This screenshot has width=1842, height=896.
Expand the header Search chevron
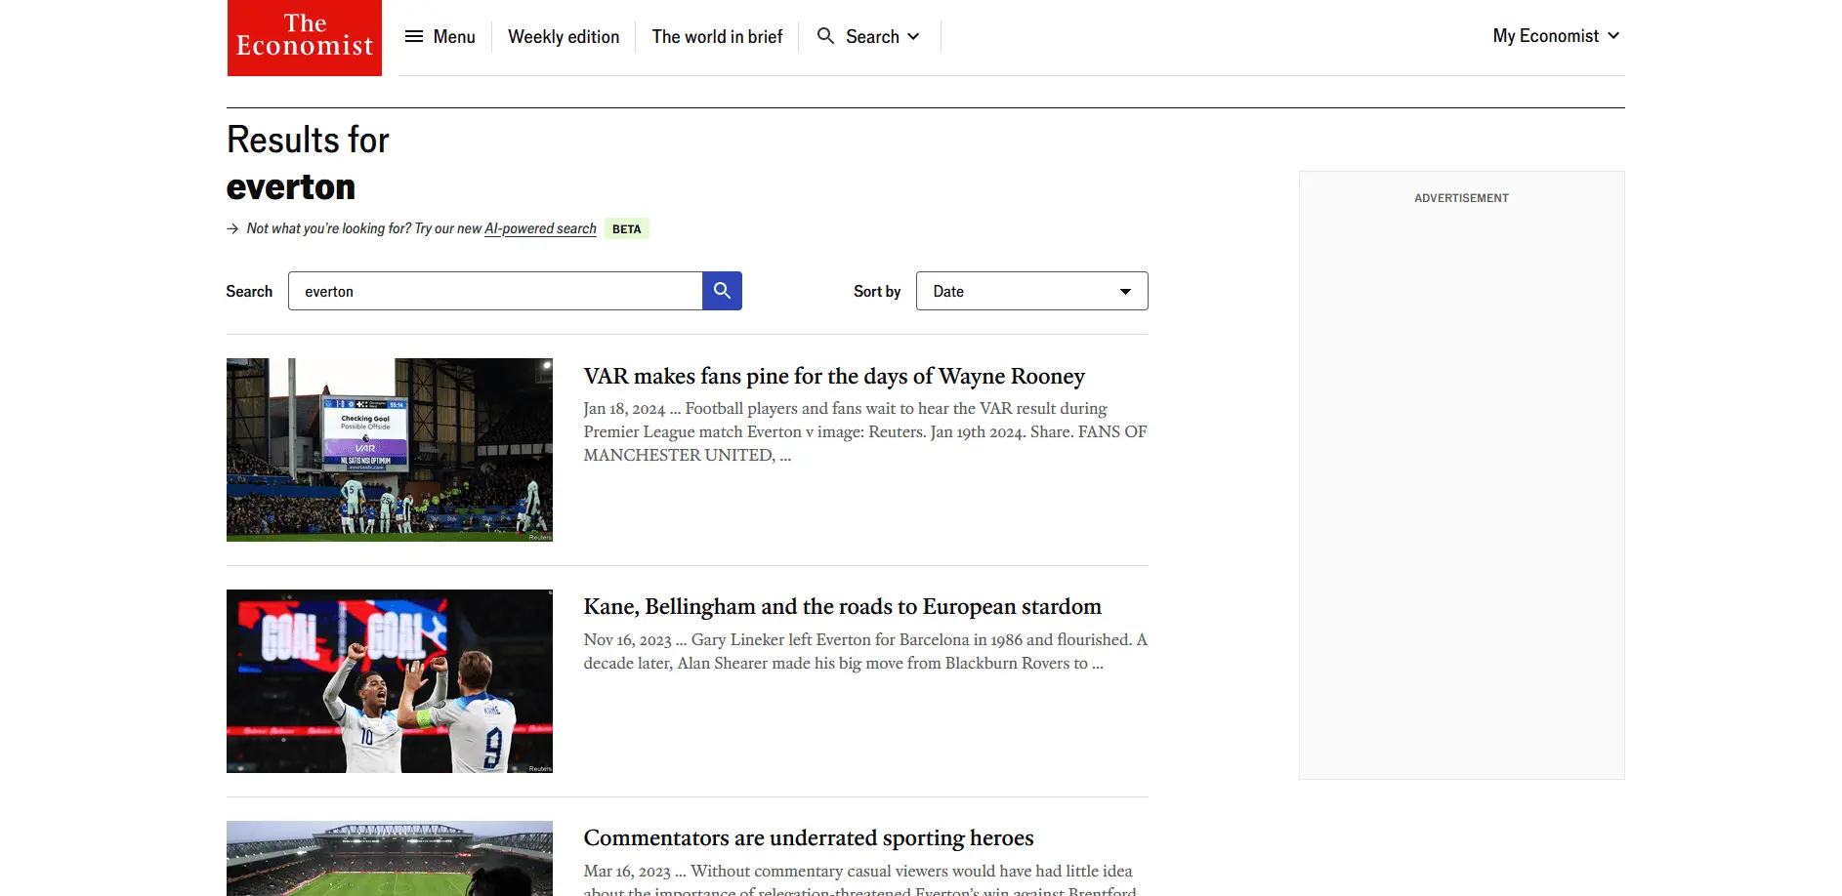click(914, 36)
